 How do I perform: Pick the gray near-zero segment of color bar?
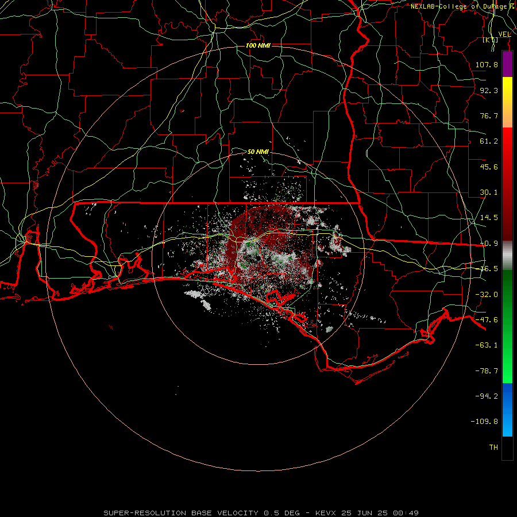507,256
